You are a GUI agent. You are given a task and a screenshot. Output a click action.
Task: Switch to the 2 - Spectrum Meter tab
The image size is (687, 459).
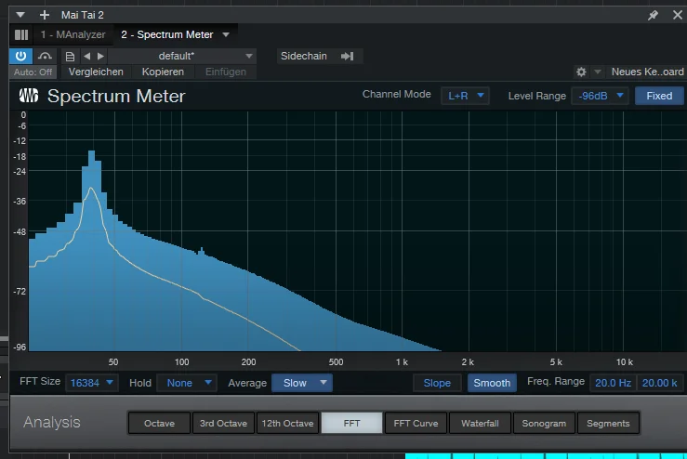point(167,34)
